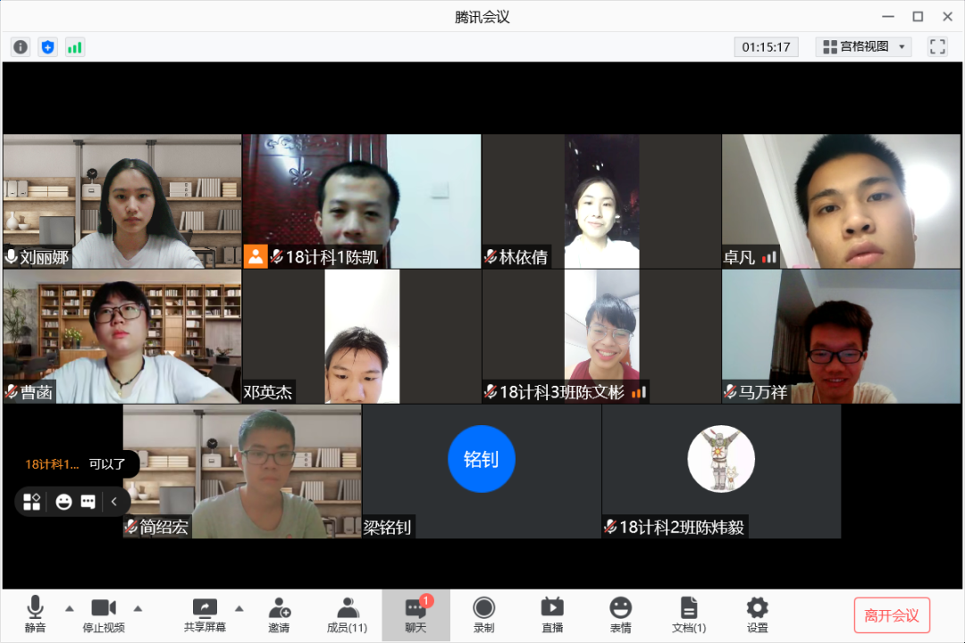Click the name label 梁铭钊
This screenshot has height=643, width=965.
pos(387,527)
